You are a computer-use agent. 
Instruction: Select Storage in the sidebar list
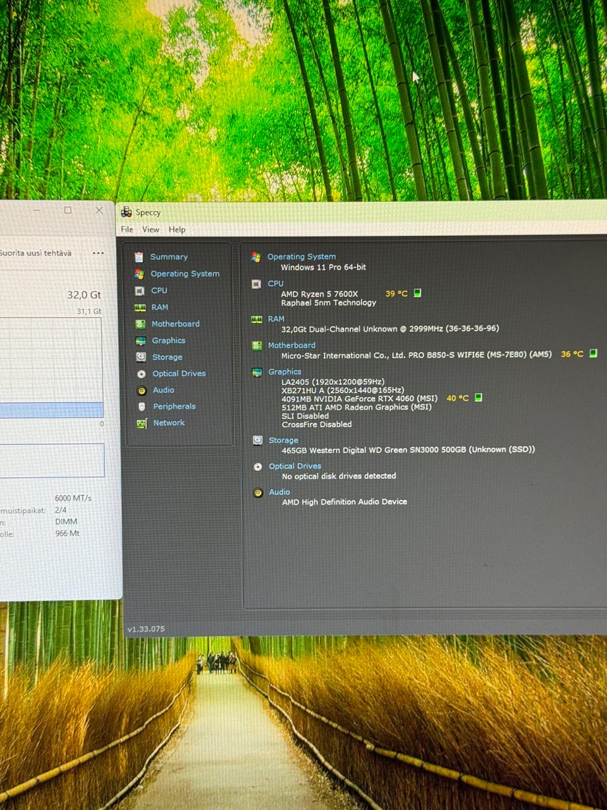click(168, 357)
